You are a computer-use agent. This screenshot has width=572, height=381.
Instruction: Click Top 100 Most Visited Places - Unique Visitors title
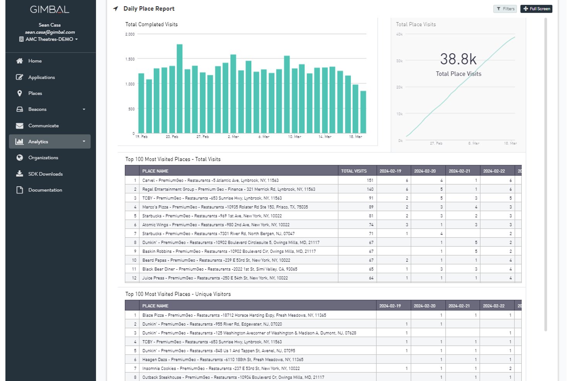click(178, 294)
